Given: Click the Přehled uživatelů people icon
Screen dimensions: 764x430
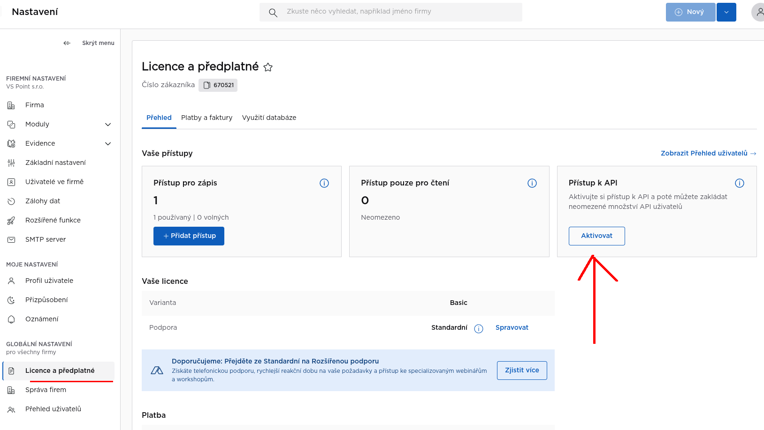Looking at the screenshot, I should pyautogui.click(x=11, y=409).
